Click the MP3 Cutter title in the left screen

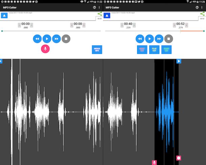point(10,7)
